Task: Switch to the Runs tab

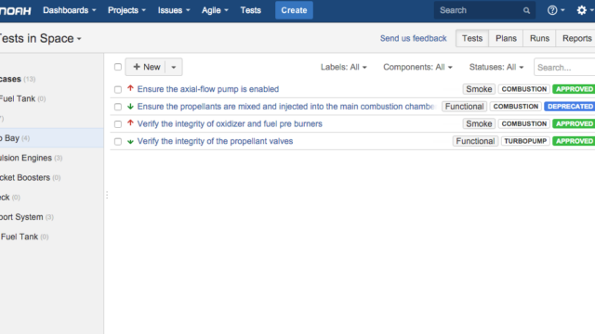Action: (x=539, y=38)
